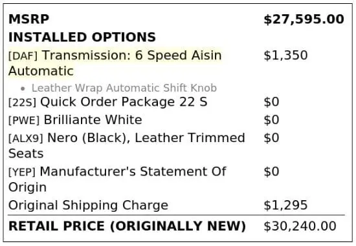This screenshot has height=246, width=356.
Task: Select the $1,350 transmission price
Action: coord(285,56)
